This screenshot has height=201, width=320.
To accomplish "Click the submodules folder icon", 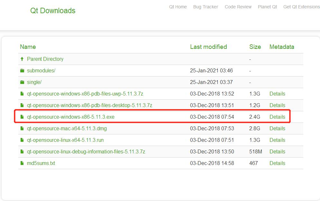I will (x=22, y=71).
